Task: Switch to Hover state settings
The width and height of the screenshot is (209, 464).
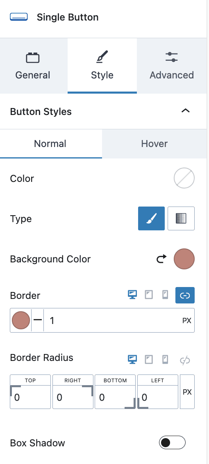Action: pyautogui.click(x=154, y=144)
